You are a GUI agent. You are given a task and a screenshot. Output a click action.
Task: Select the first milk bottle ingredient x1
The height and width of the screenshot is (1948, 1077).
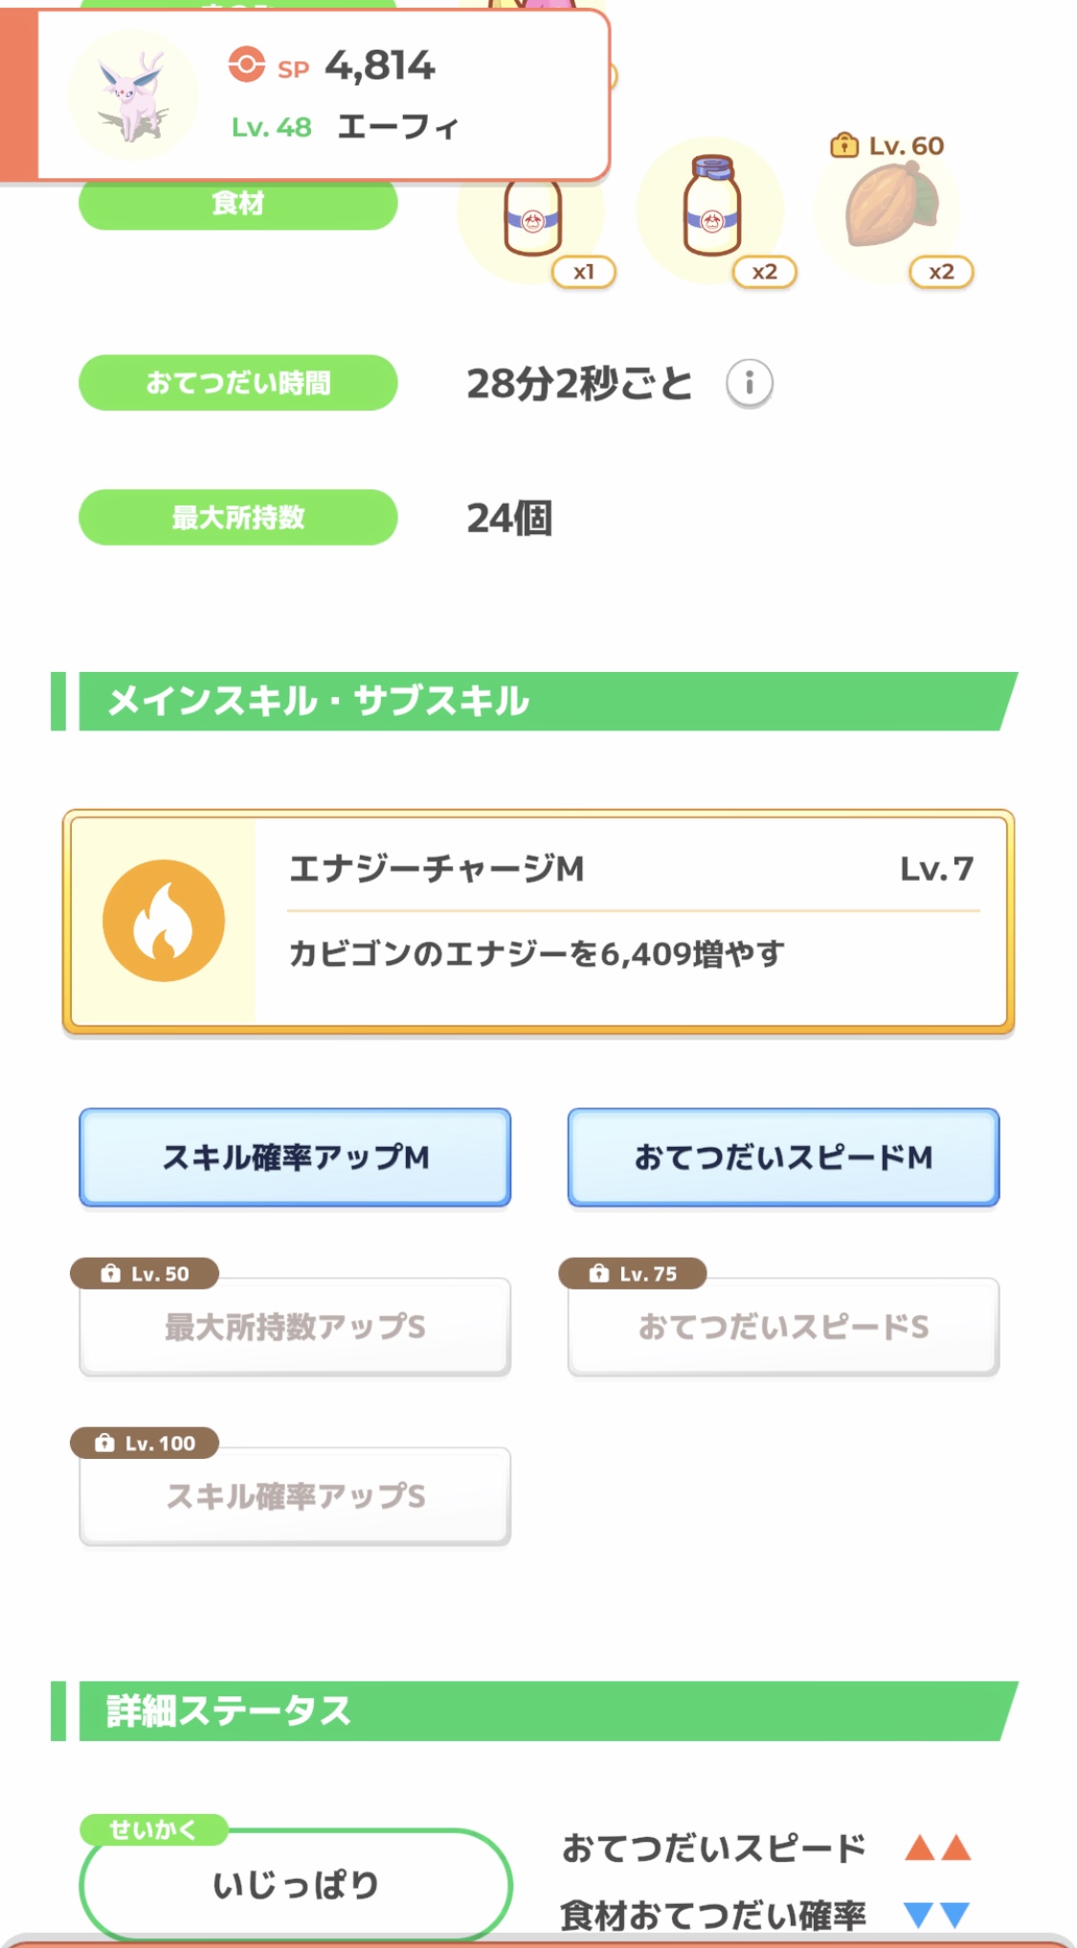532,222
